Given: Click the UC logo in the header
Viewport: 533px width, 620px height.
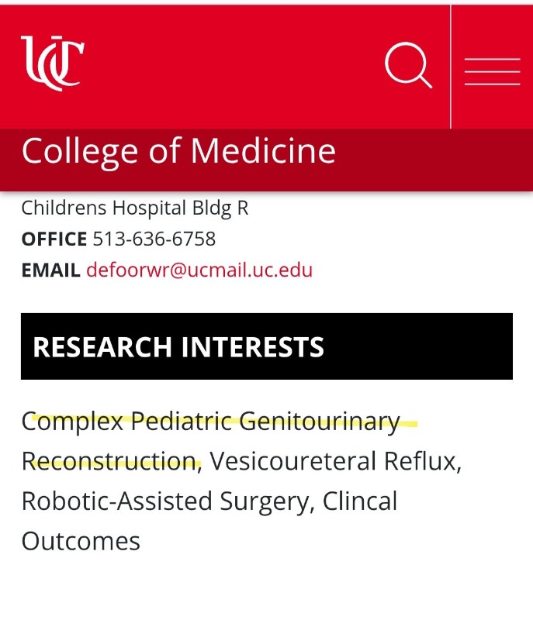Looking at the screenshot, I should click(x=52, y=63).
